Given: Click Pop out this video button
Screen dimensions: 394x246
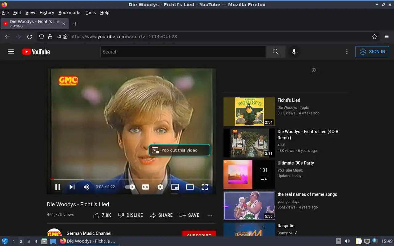Looking at the screenshot, I should tap(179, 150).
